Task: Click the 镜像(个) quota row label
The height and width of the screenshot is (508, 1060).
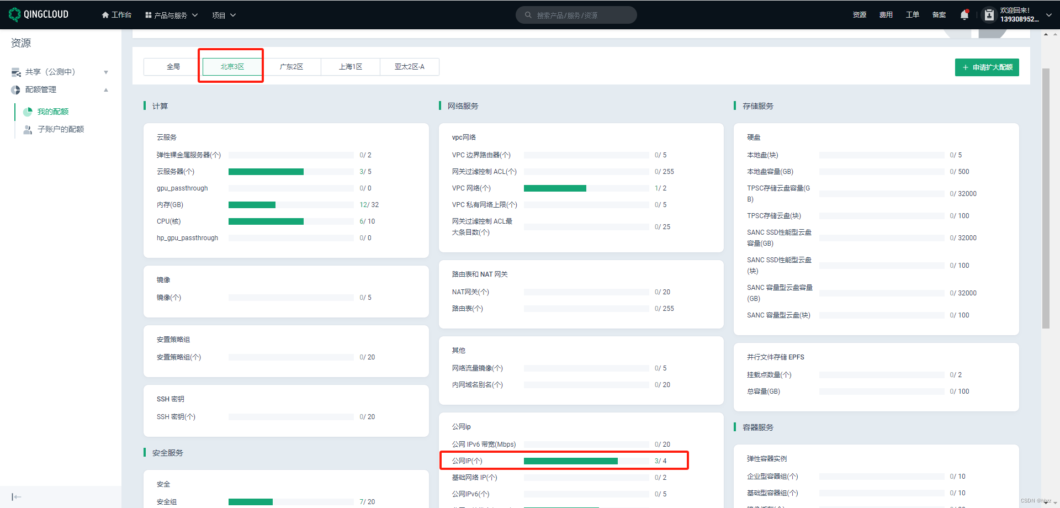Action: coord(169,298)
